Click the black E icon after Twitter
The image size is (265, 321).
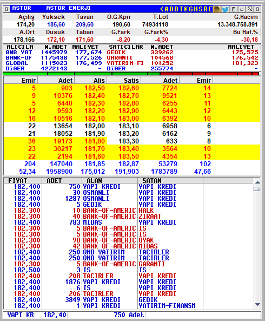click(234, 9)
